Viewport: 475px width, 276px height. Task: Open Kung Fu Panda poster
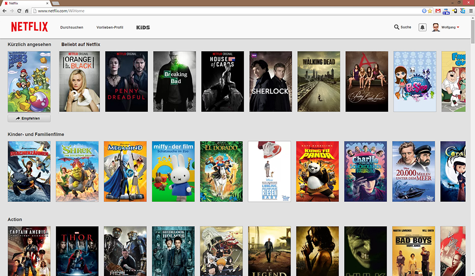(317, 171)
